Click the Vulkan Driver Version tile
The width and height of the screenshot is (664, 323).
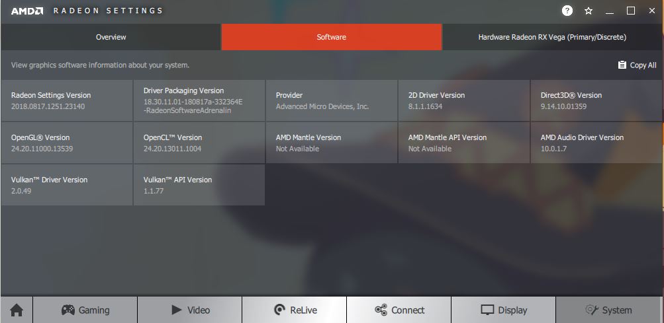(x=67, y=185)
